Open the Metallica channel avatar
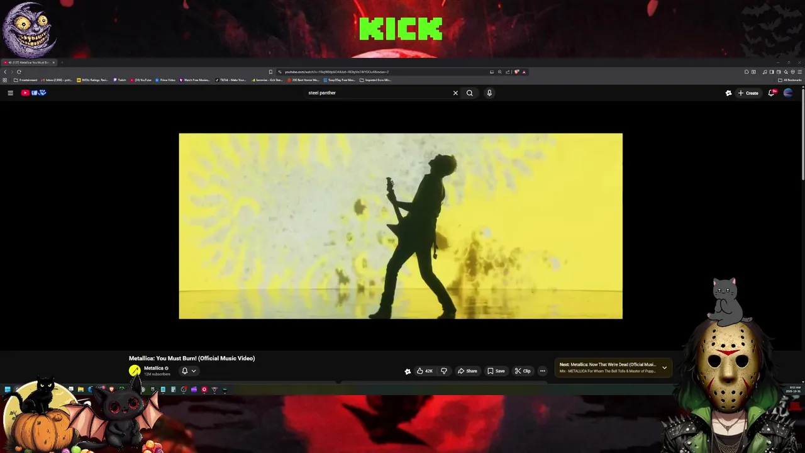 pos(135,371)
